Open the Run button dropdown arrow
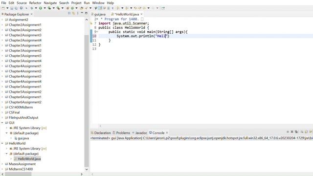This screenshot has height=176, width=313. tap(45, 8)
